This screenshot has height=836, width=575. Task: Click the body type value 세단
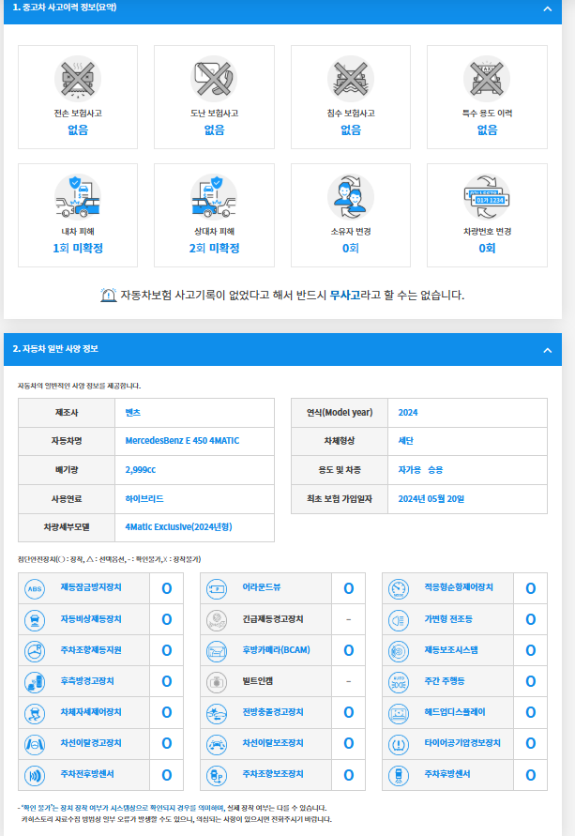406,441
